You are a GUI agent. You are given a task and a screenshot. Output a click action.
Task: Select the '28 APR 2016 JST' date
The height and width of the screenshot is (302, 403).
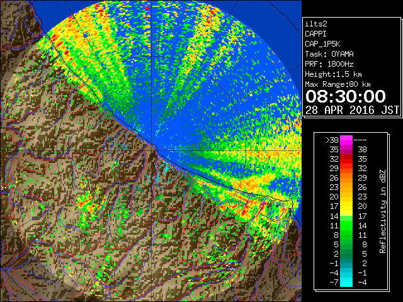tap(353, 110)
